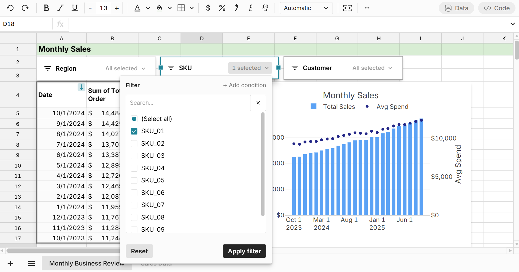Open the Automatic number format dropdown
The image size is (519, 272).
click(x=306, y=8)
